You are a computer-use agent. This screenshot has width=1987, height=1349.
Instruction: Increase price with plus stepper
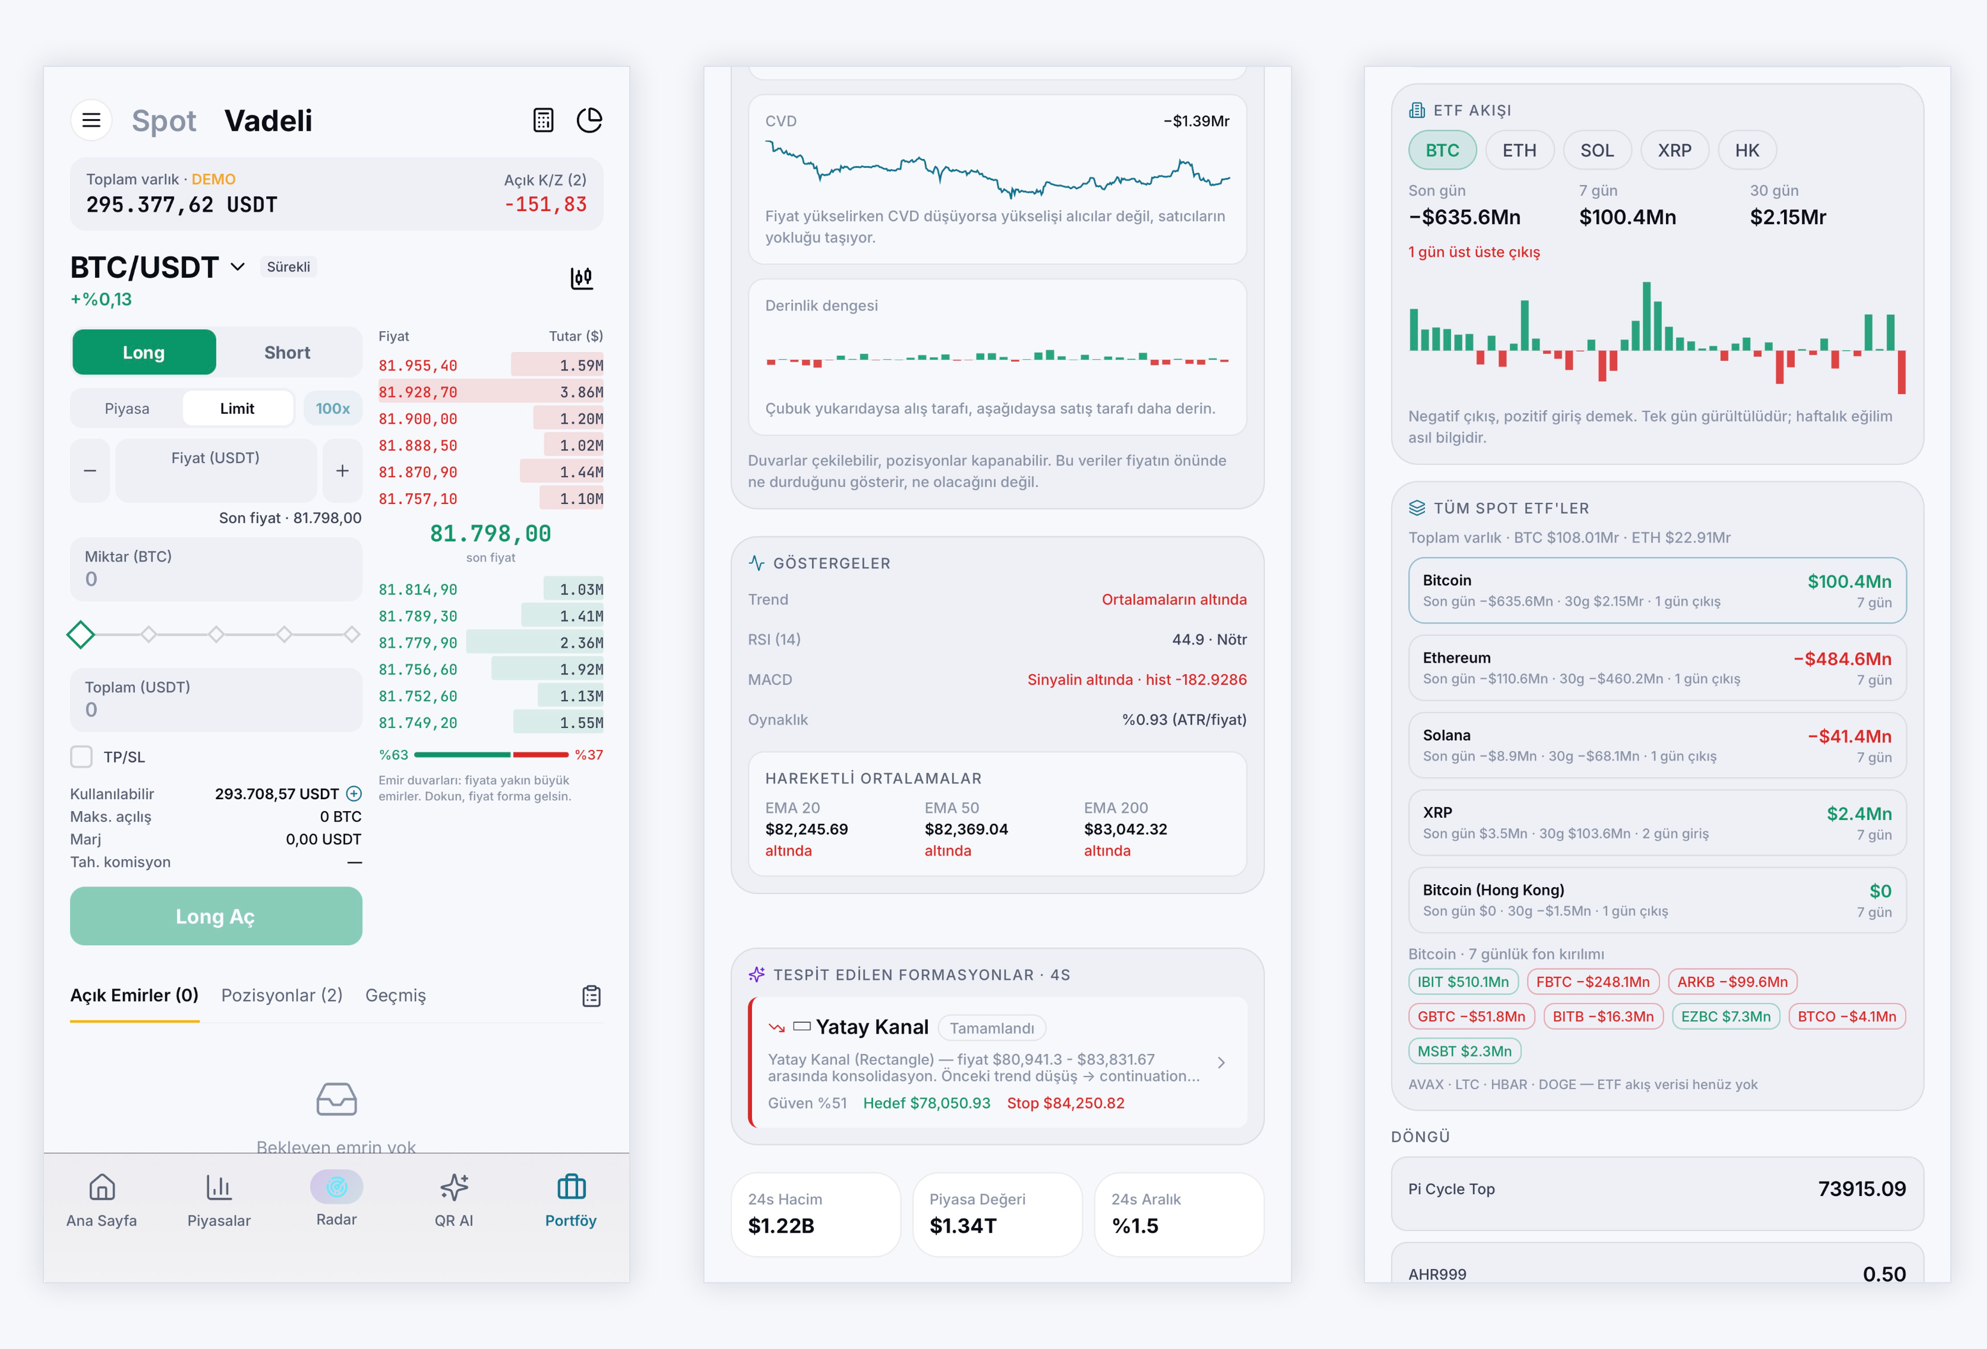point(342,470)
